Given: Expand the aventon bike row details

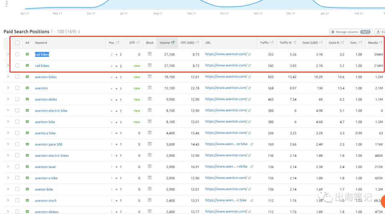Looking at the screenshot, I should pyautogui.click(x=8, y=122).
